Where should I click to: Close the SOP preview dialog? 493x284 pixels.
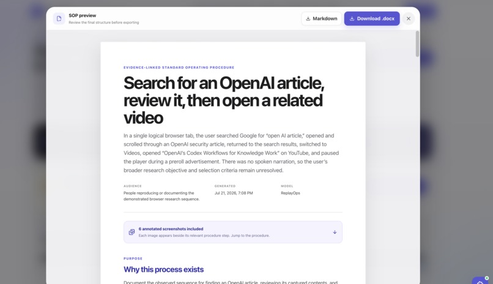click(409, 18)
